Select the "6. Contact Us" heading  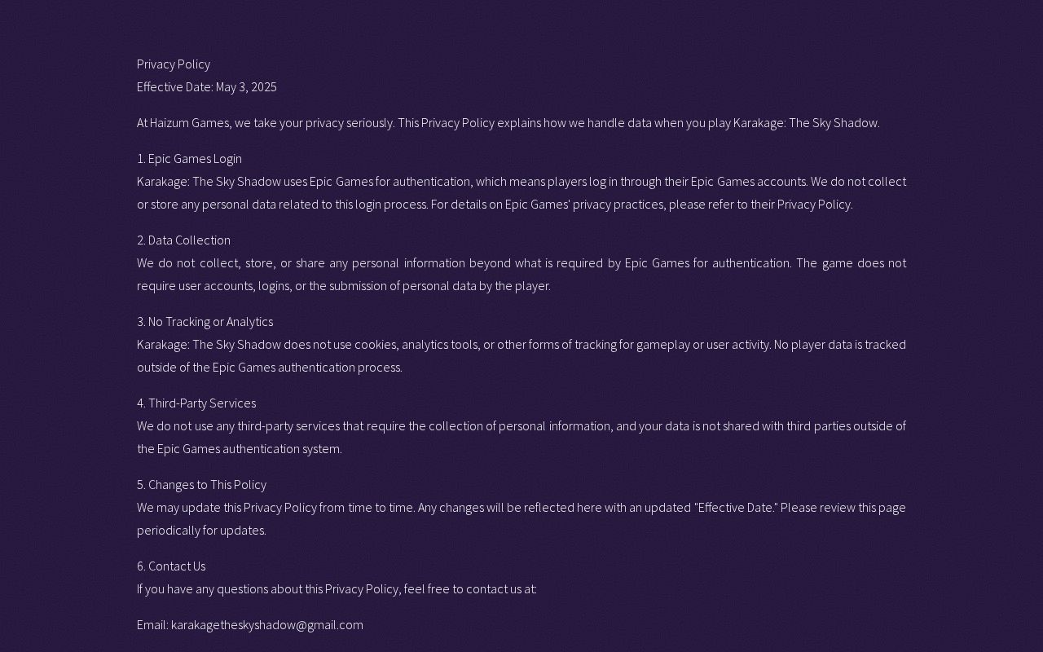click(171, 566)
